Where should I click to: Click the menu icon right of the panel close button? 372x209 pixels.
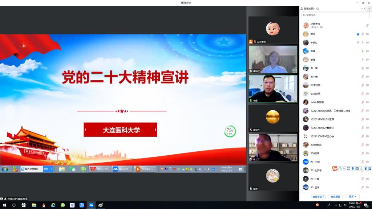click(x=369, y=9)
